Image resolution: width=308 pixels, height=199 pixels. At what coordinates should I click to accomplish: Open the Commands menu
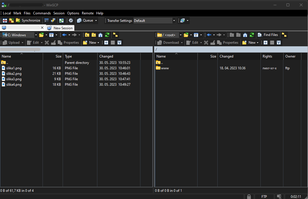42,13
